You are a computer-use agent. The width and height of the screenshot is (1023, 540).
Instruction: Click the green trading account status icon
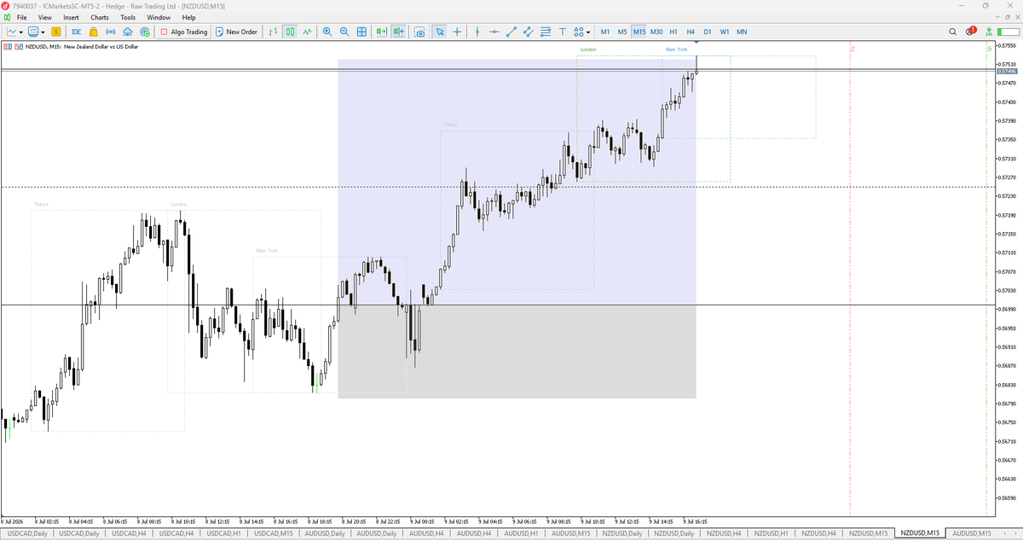991,32
